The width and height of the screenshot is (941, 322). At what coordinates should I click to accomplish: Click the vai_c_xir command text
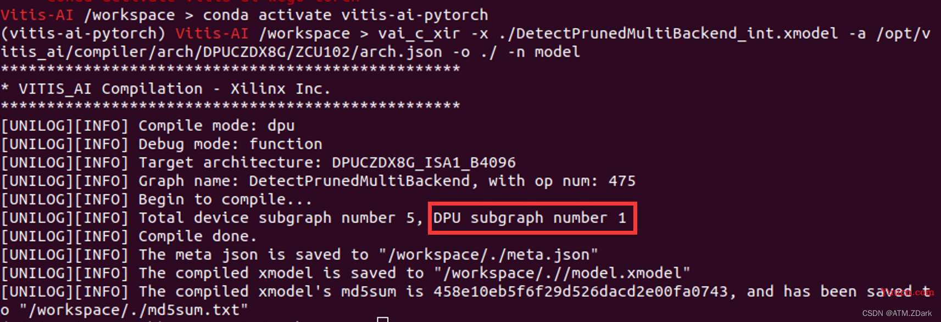[x=419, y=34]
